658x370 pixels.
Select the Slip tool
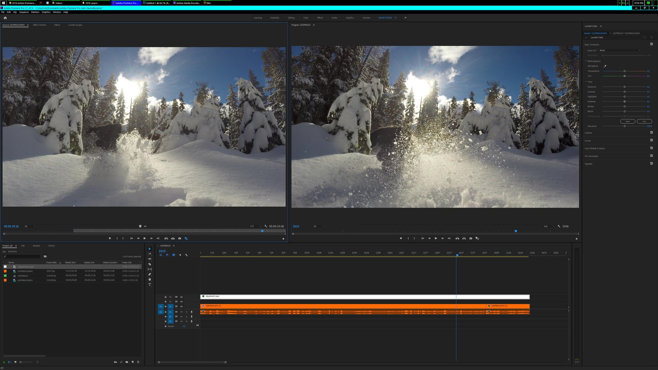[150, 269]
